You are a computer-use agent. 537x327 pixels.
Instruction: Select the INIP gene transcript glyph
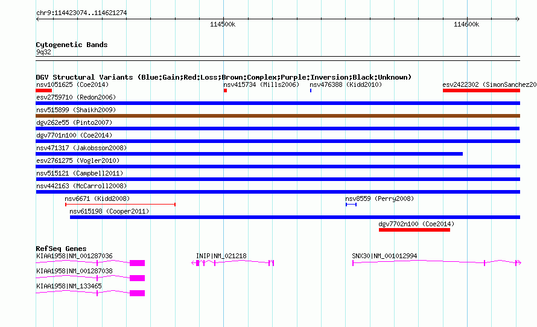[x=232, y=262]
